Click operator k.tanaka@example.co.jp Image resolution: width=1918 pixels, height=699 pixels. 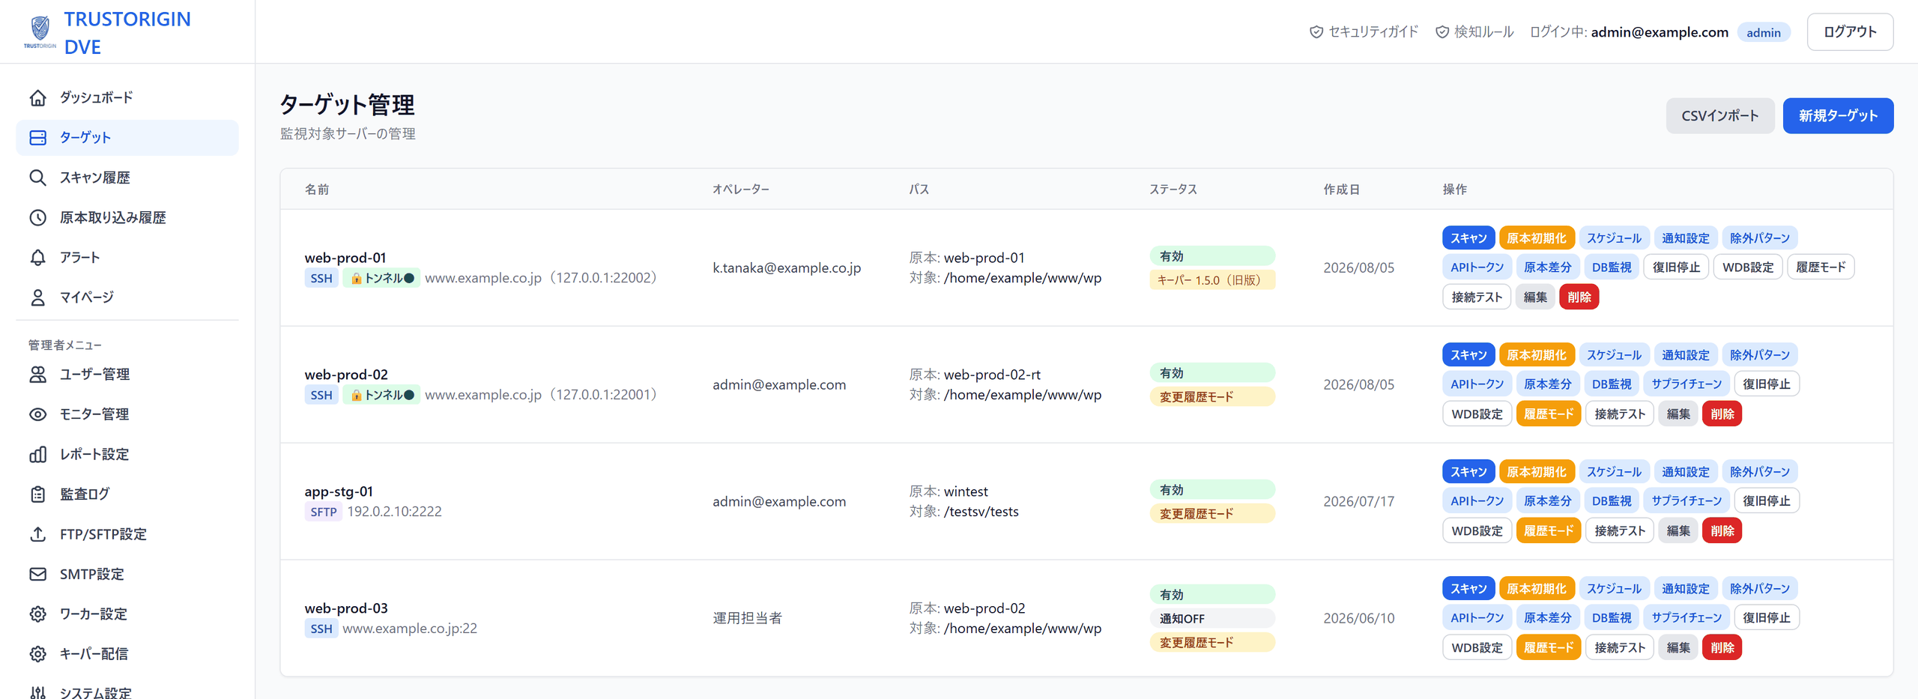point(787,268)
